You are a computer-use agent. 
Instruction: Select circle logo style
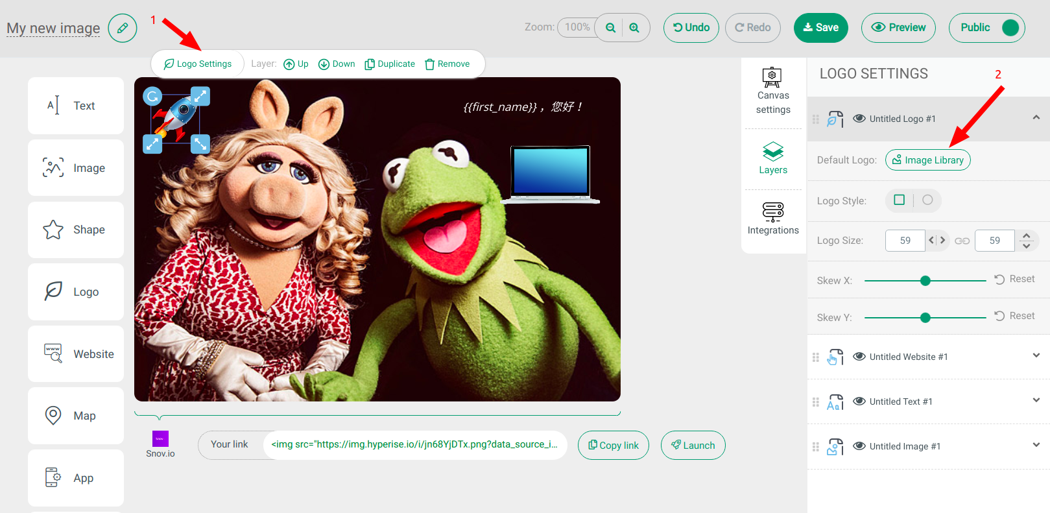927,200
